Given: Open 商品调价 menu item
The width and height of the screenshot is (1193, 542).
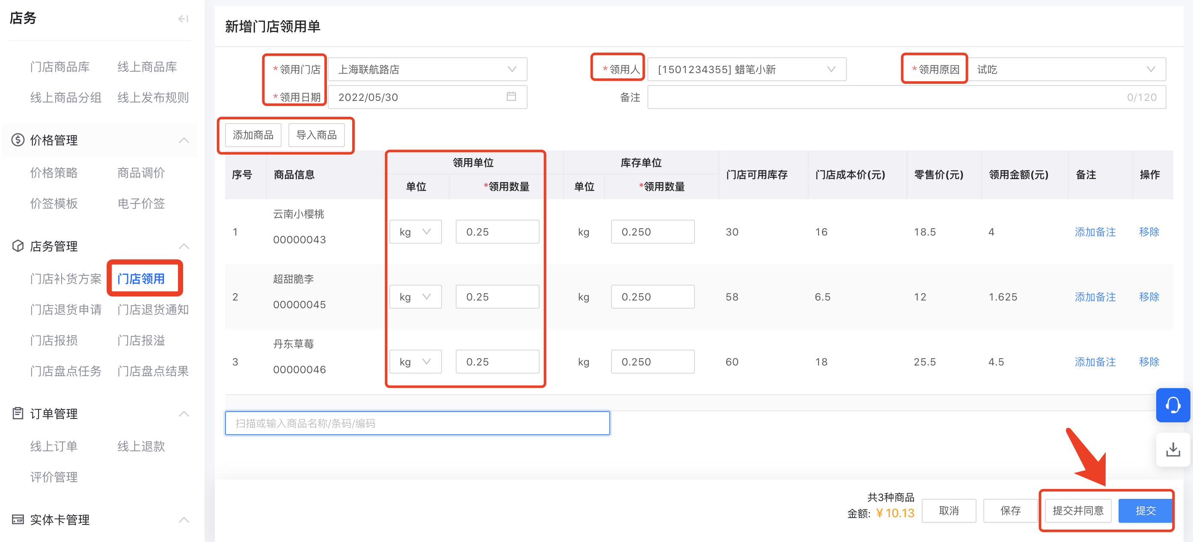Looking at the screenshot, I should coord(141,173).
